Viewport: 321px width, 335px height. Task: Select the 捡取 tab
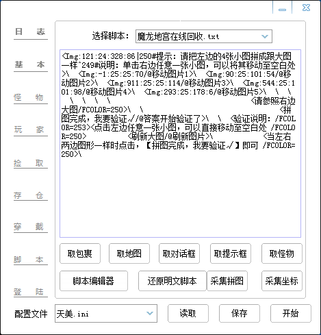tap(31, 163)
